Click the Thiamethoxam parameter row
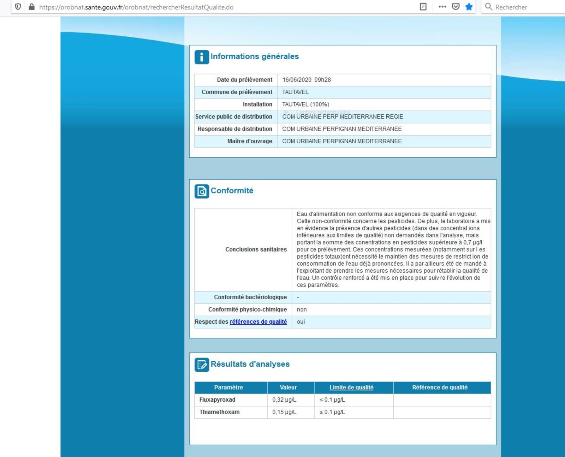 (x=219, y=412)
